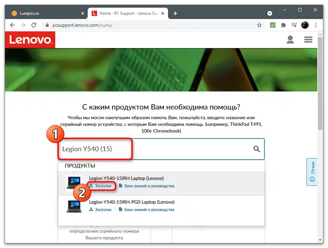Click the Legion Y540-15IRH laptop thumbnail
The image size is (328, 248).
click(x=74, y=183)
